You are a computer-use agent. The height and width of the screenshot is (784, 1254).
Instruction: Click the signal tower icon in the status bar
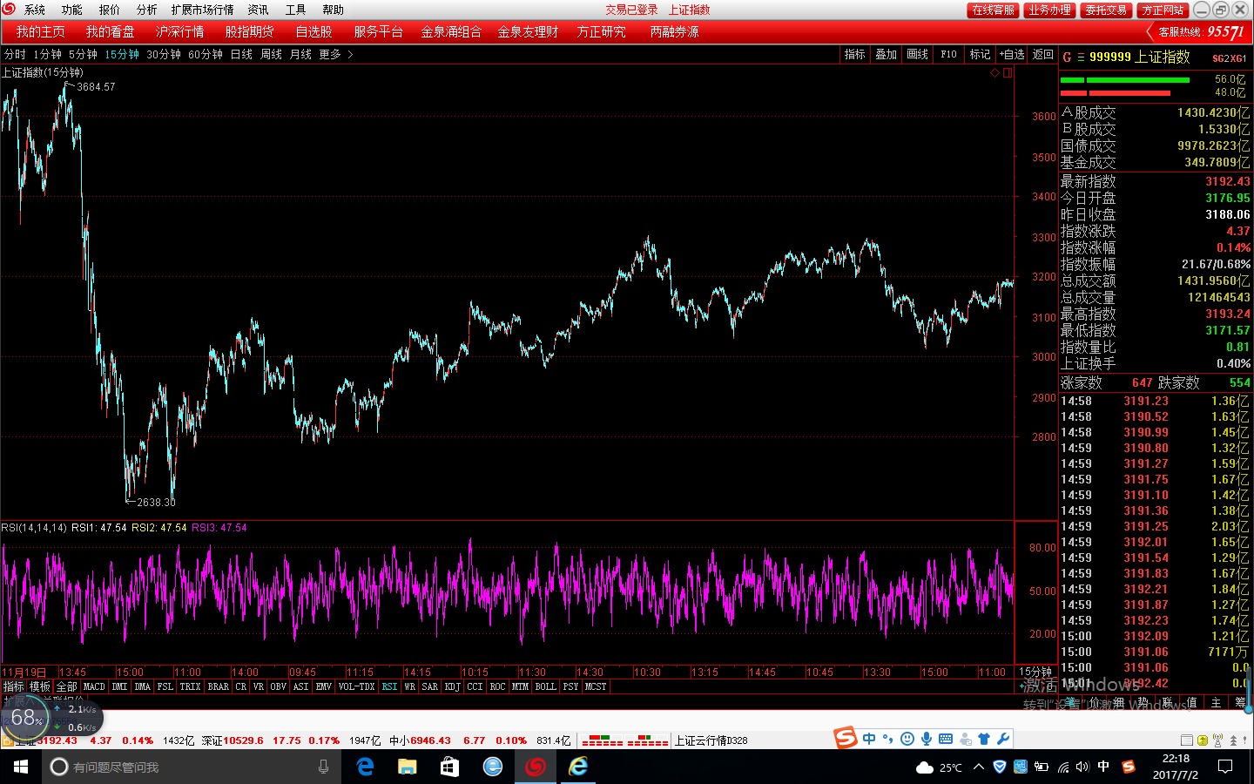point(1218,740)
